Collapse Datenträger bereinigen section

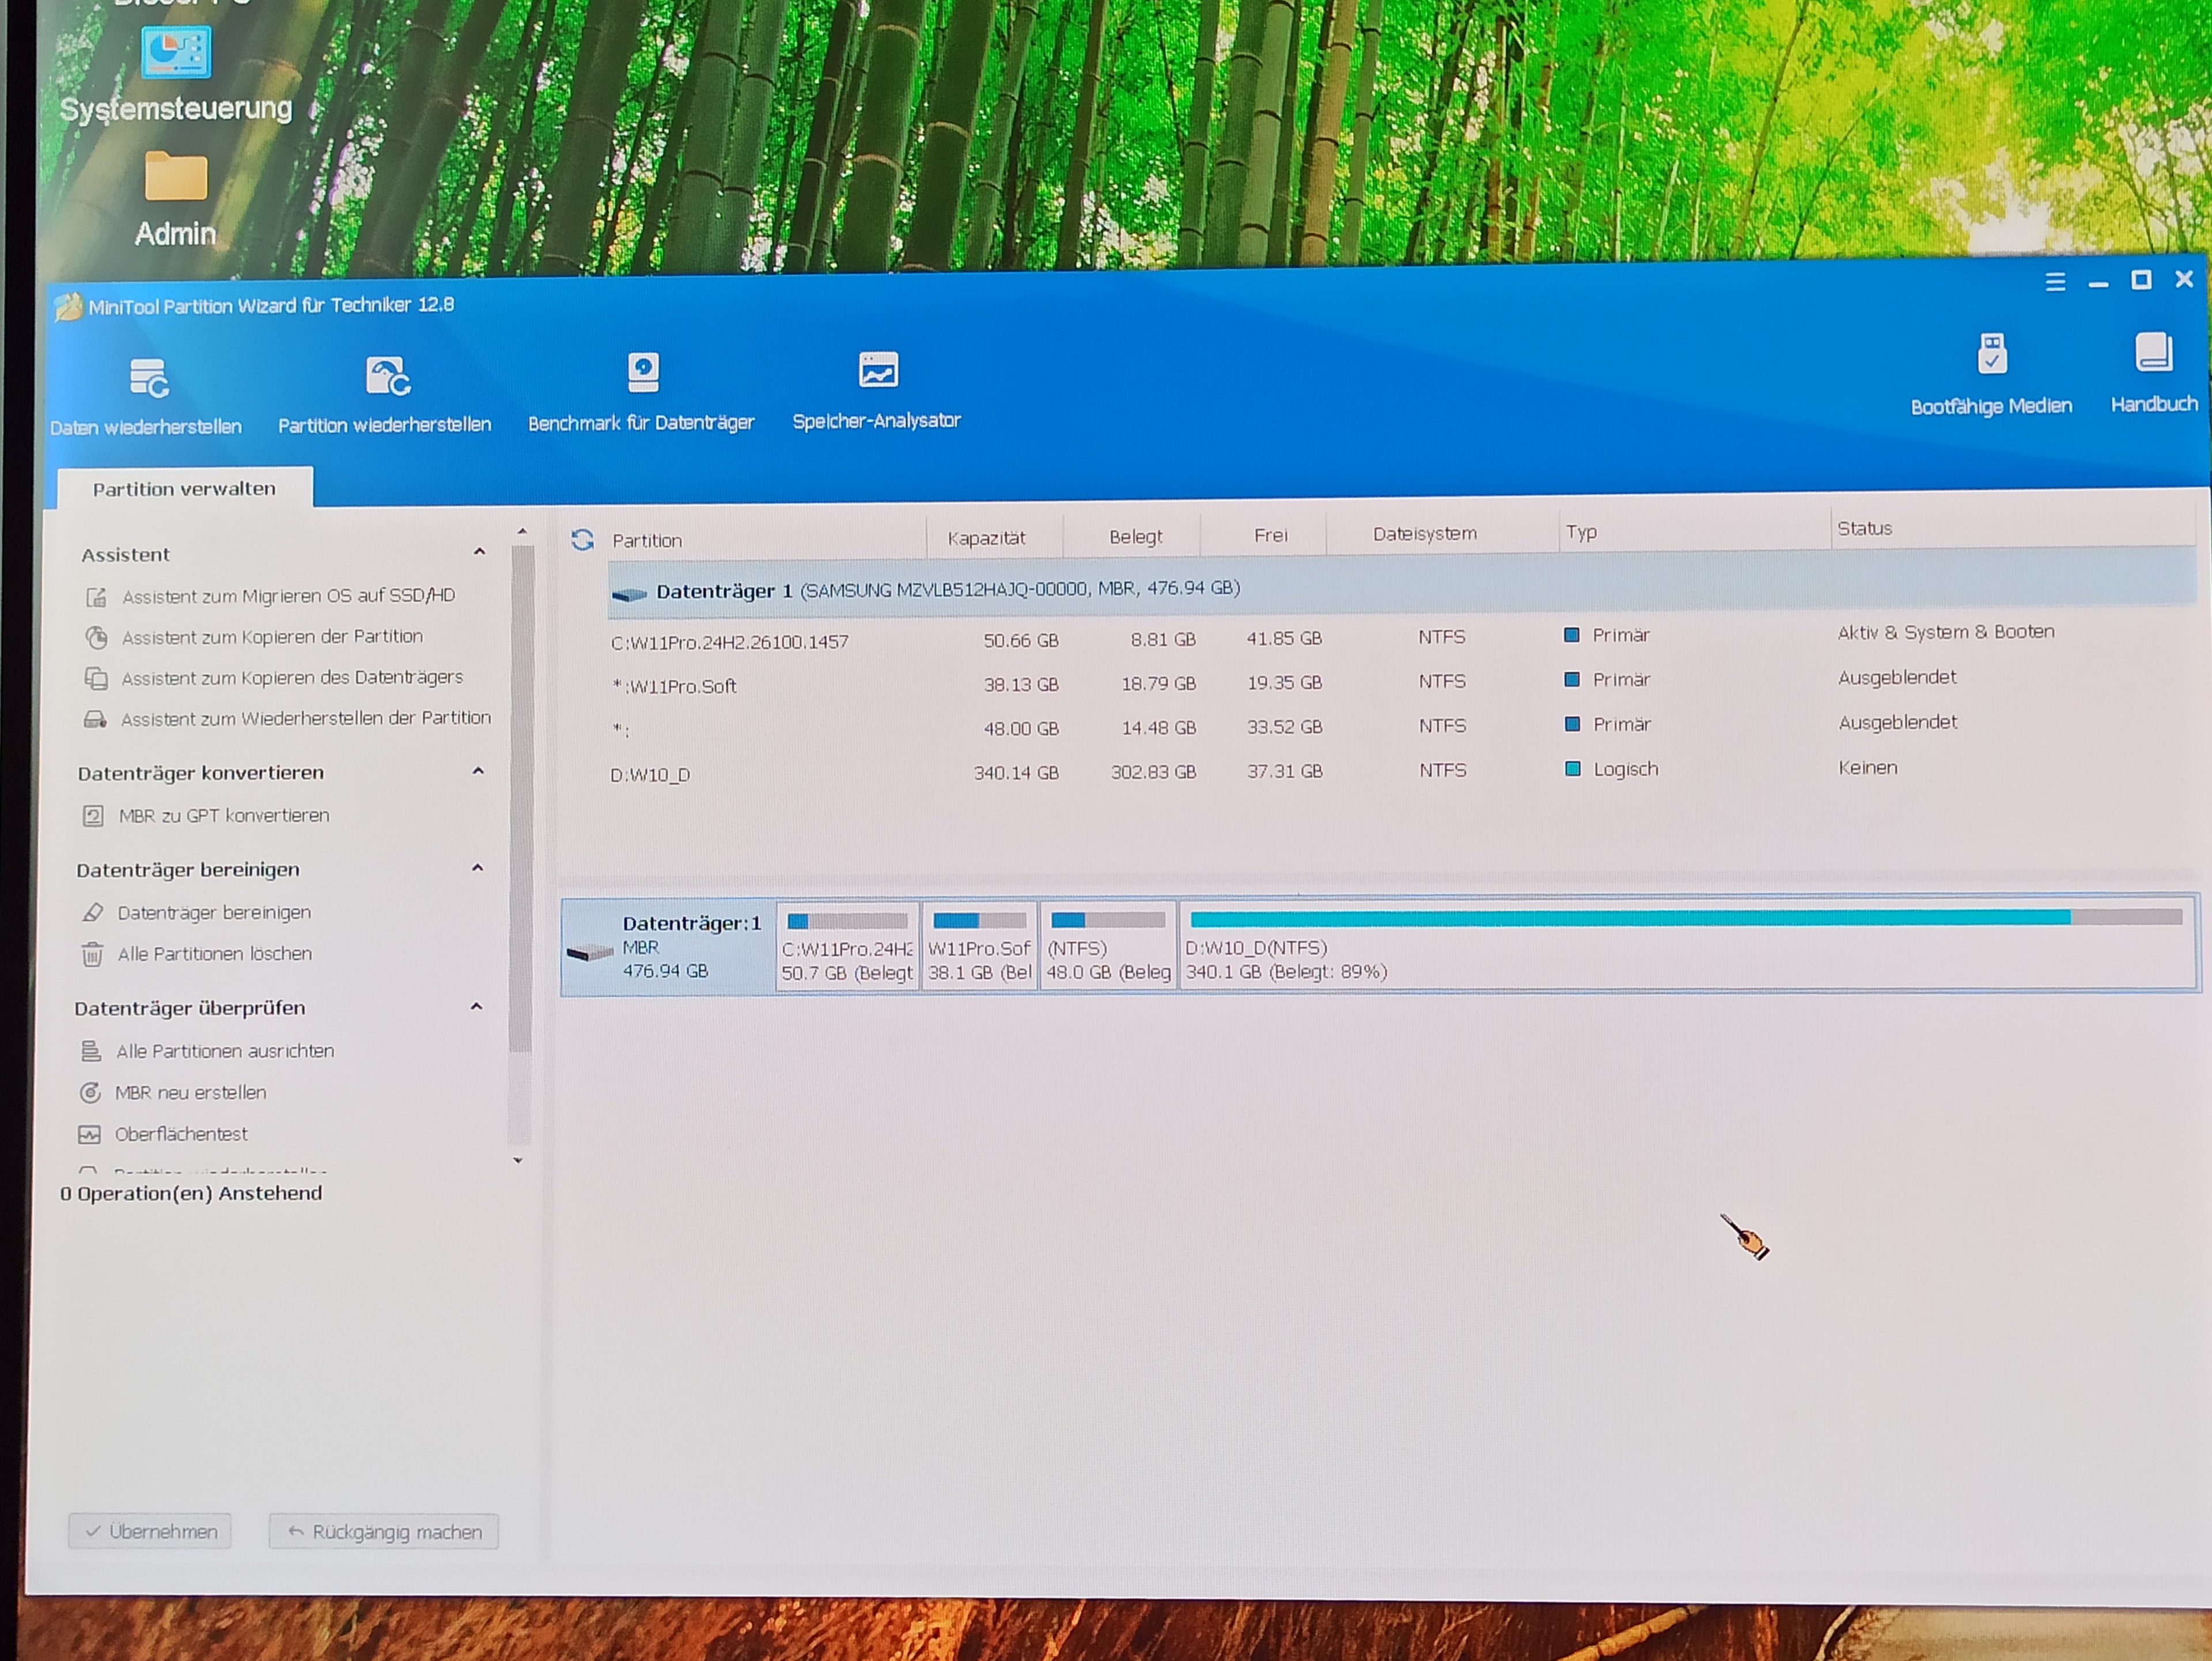click(x=477, y=868)
